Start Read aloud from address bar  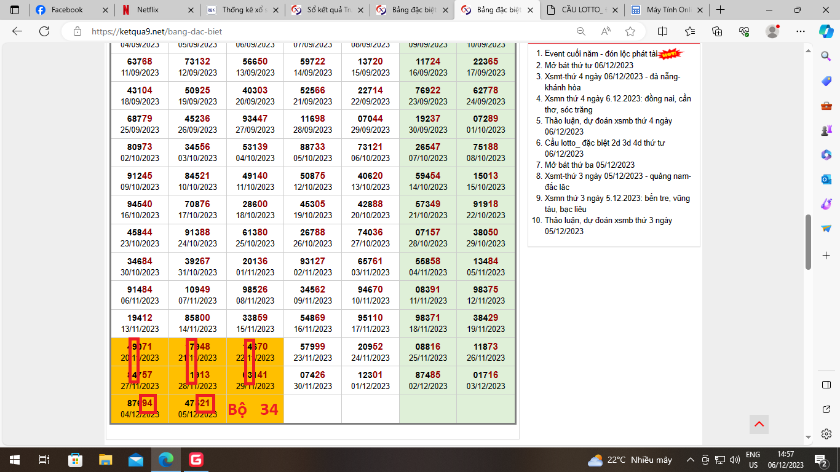point(606,31)
